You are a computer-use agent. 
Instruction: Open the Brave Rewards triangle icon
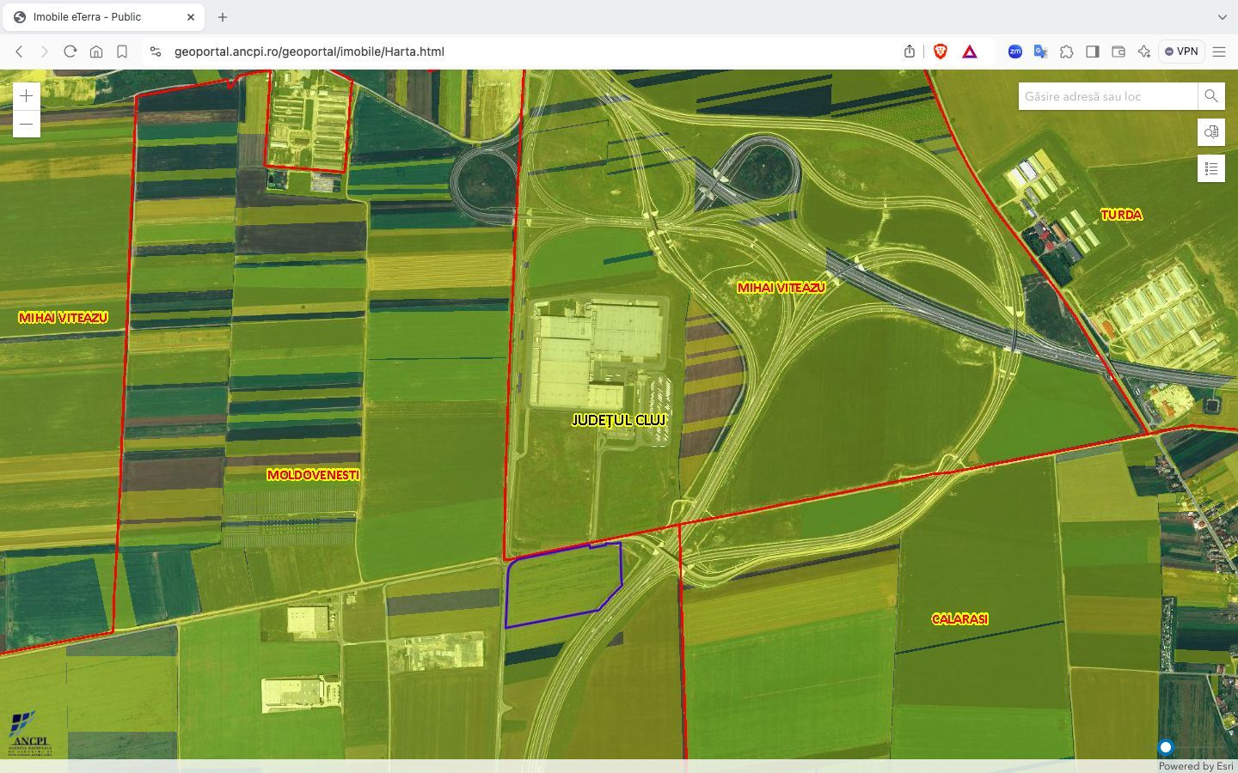[x=970, y=52]
